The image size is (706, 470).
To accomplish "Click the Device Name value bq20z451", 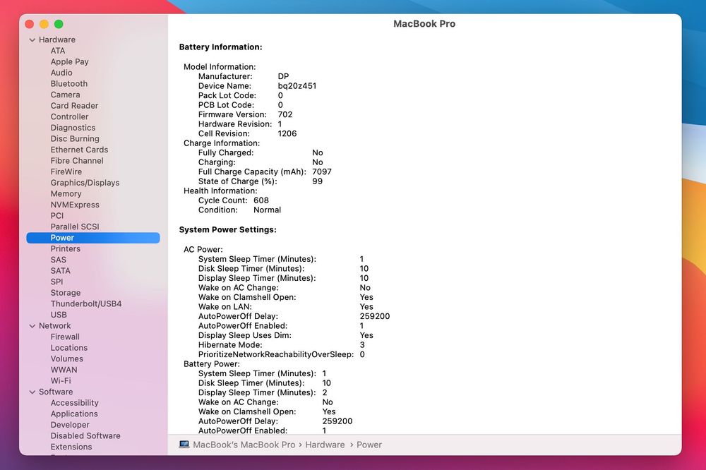I will pos(297,86).
